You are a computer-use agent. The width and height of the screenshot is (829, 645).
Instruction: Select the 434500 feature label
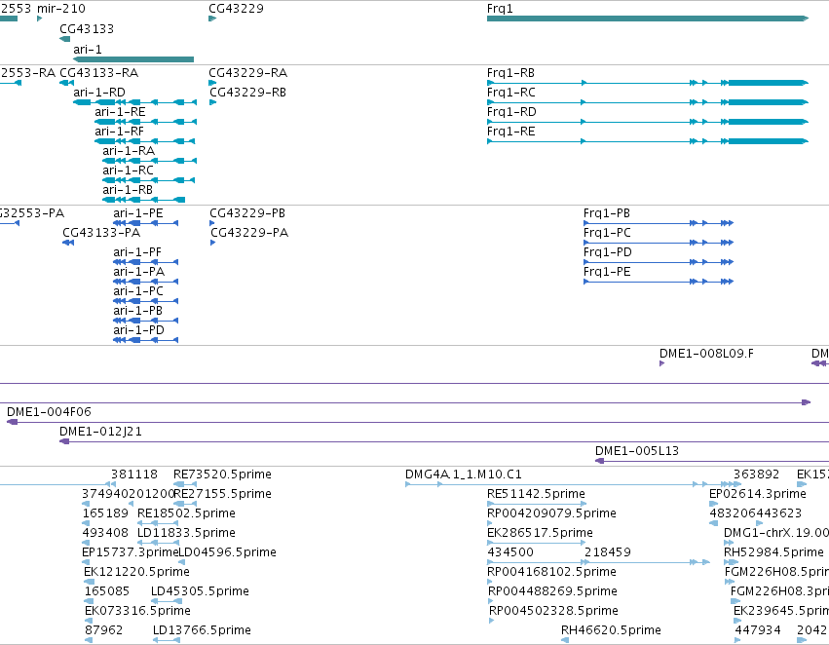(510, 553)
